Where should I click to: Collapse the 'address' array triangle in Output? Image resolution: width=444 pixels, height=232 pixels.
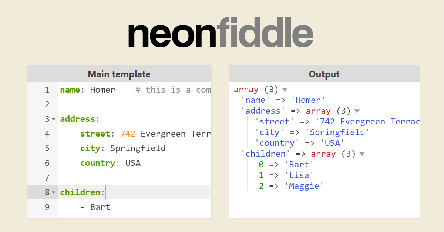(357, 111)
